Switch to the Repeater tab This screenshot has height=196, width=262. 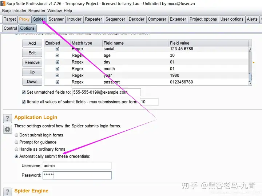click(x=94, y=19)
